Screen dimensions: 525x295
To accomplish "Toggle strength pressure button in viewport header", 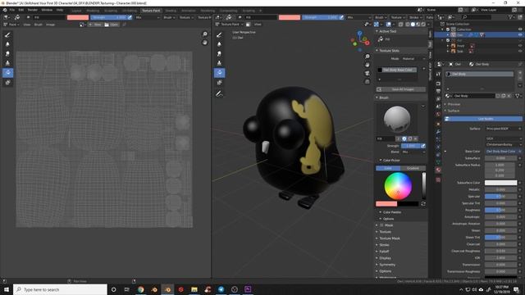I will [x=341, y=17].
